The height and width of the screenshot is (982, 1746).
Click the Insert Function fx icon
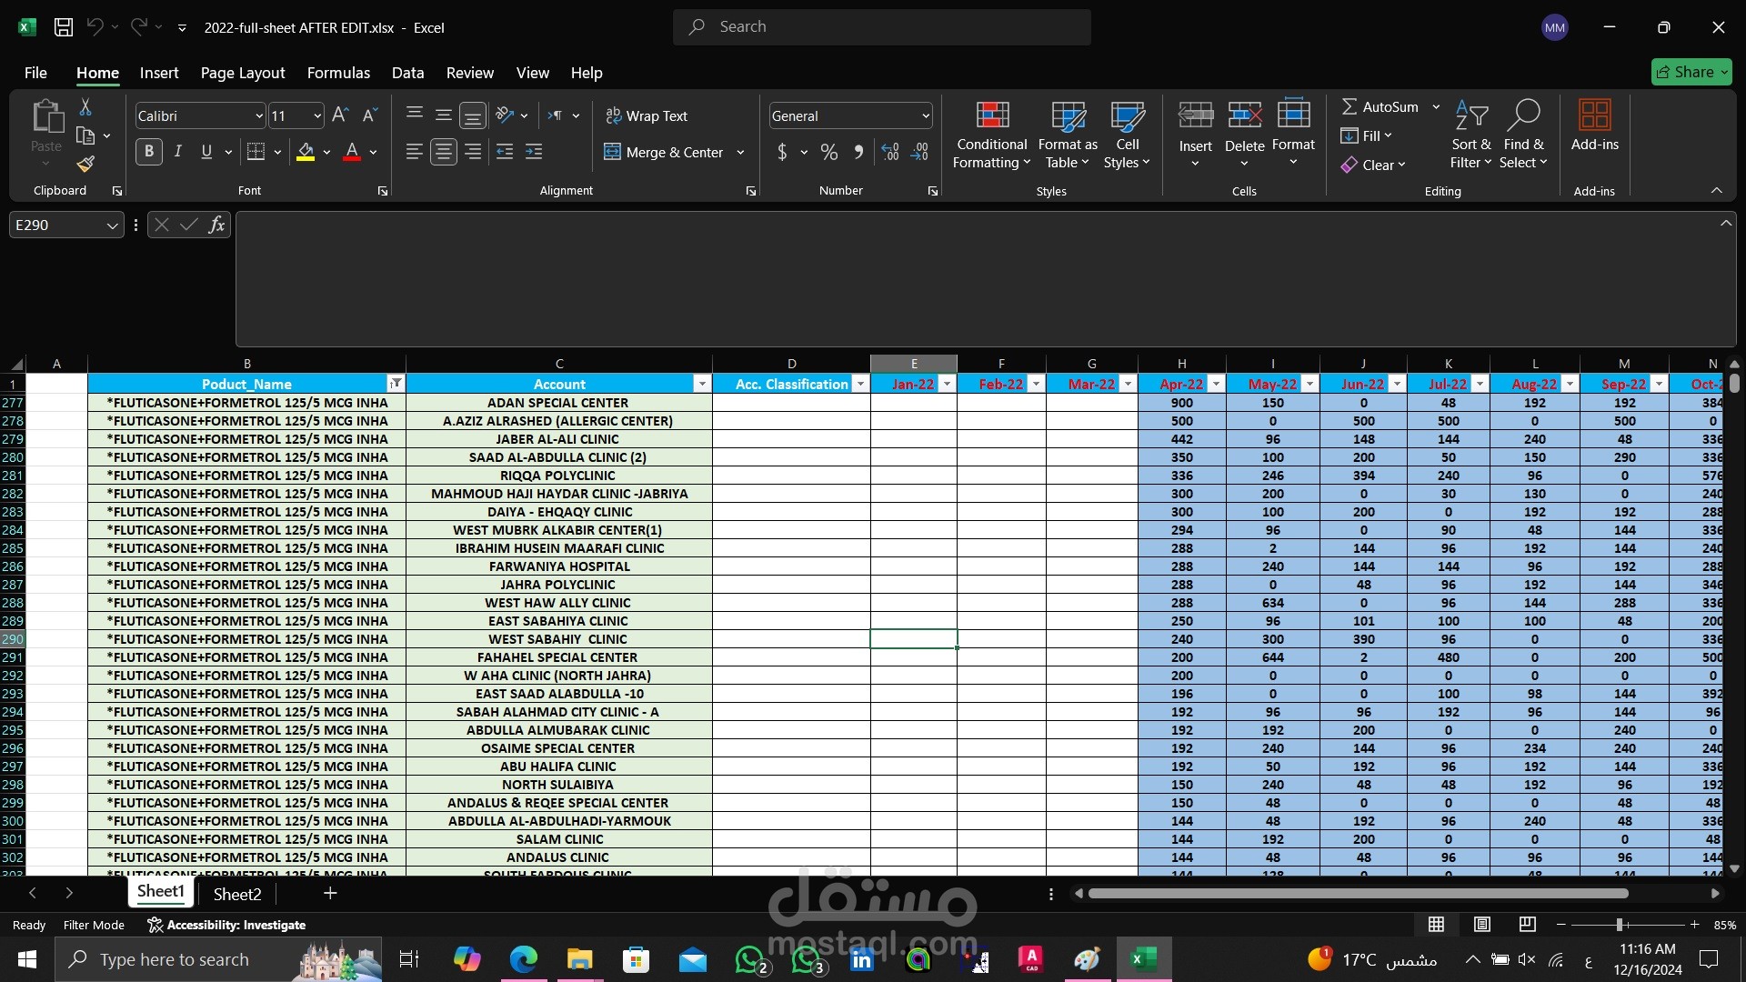(x=216, y=225)
